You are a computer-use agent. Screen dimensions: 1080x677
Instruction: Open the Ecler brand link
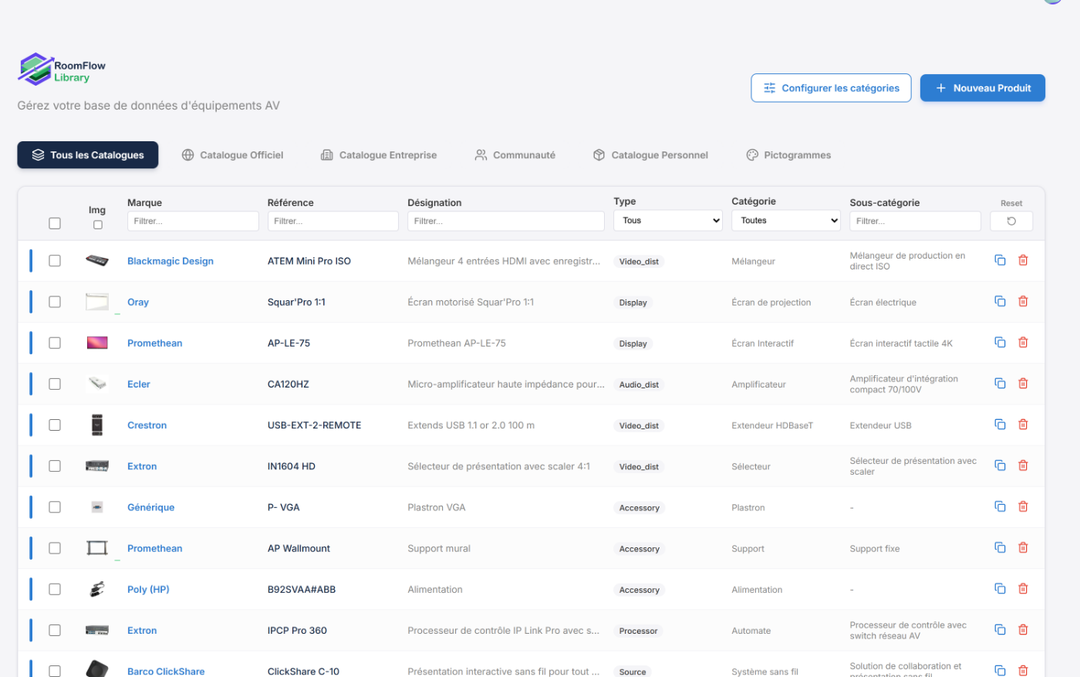(139, 384)
